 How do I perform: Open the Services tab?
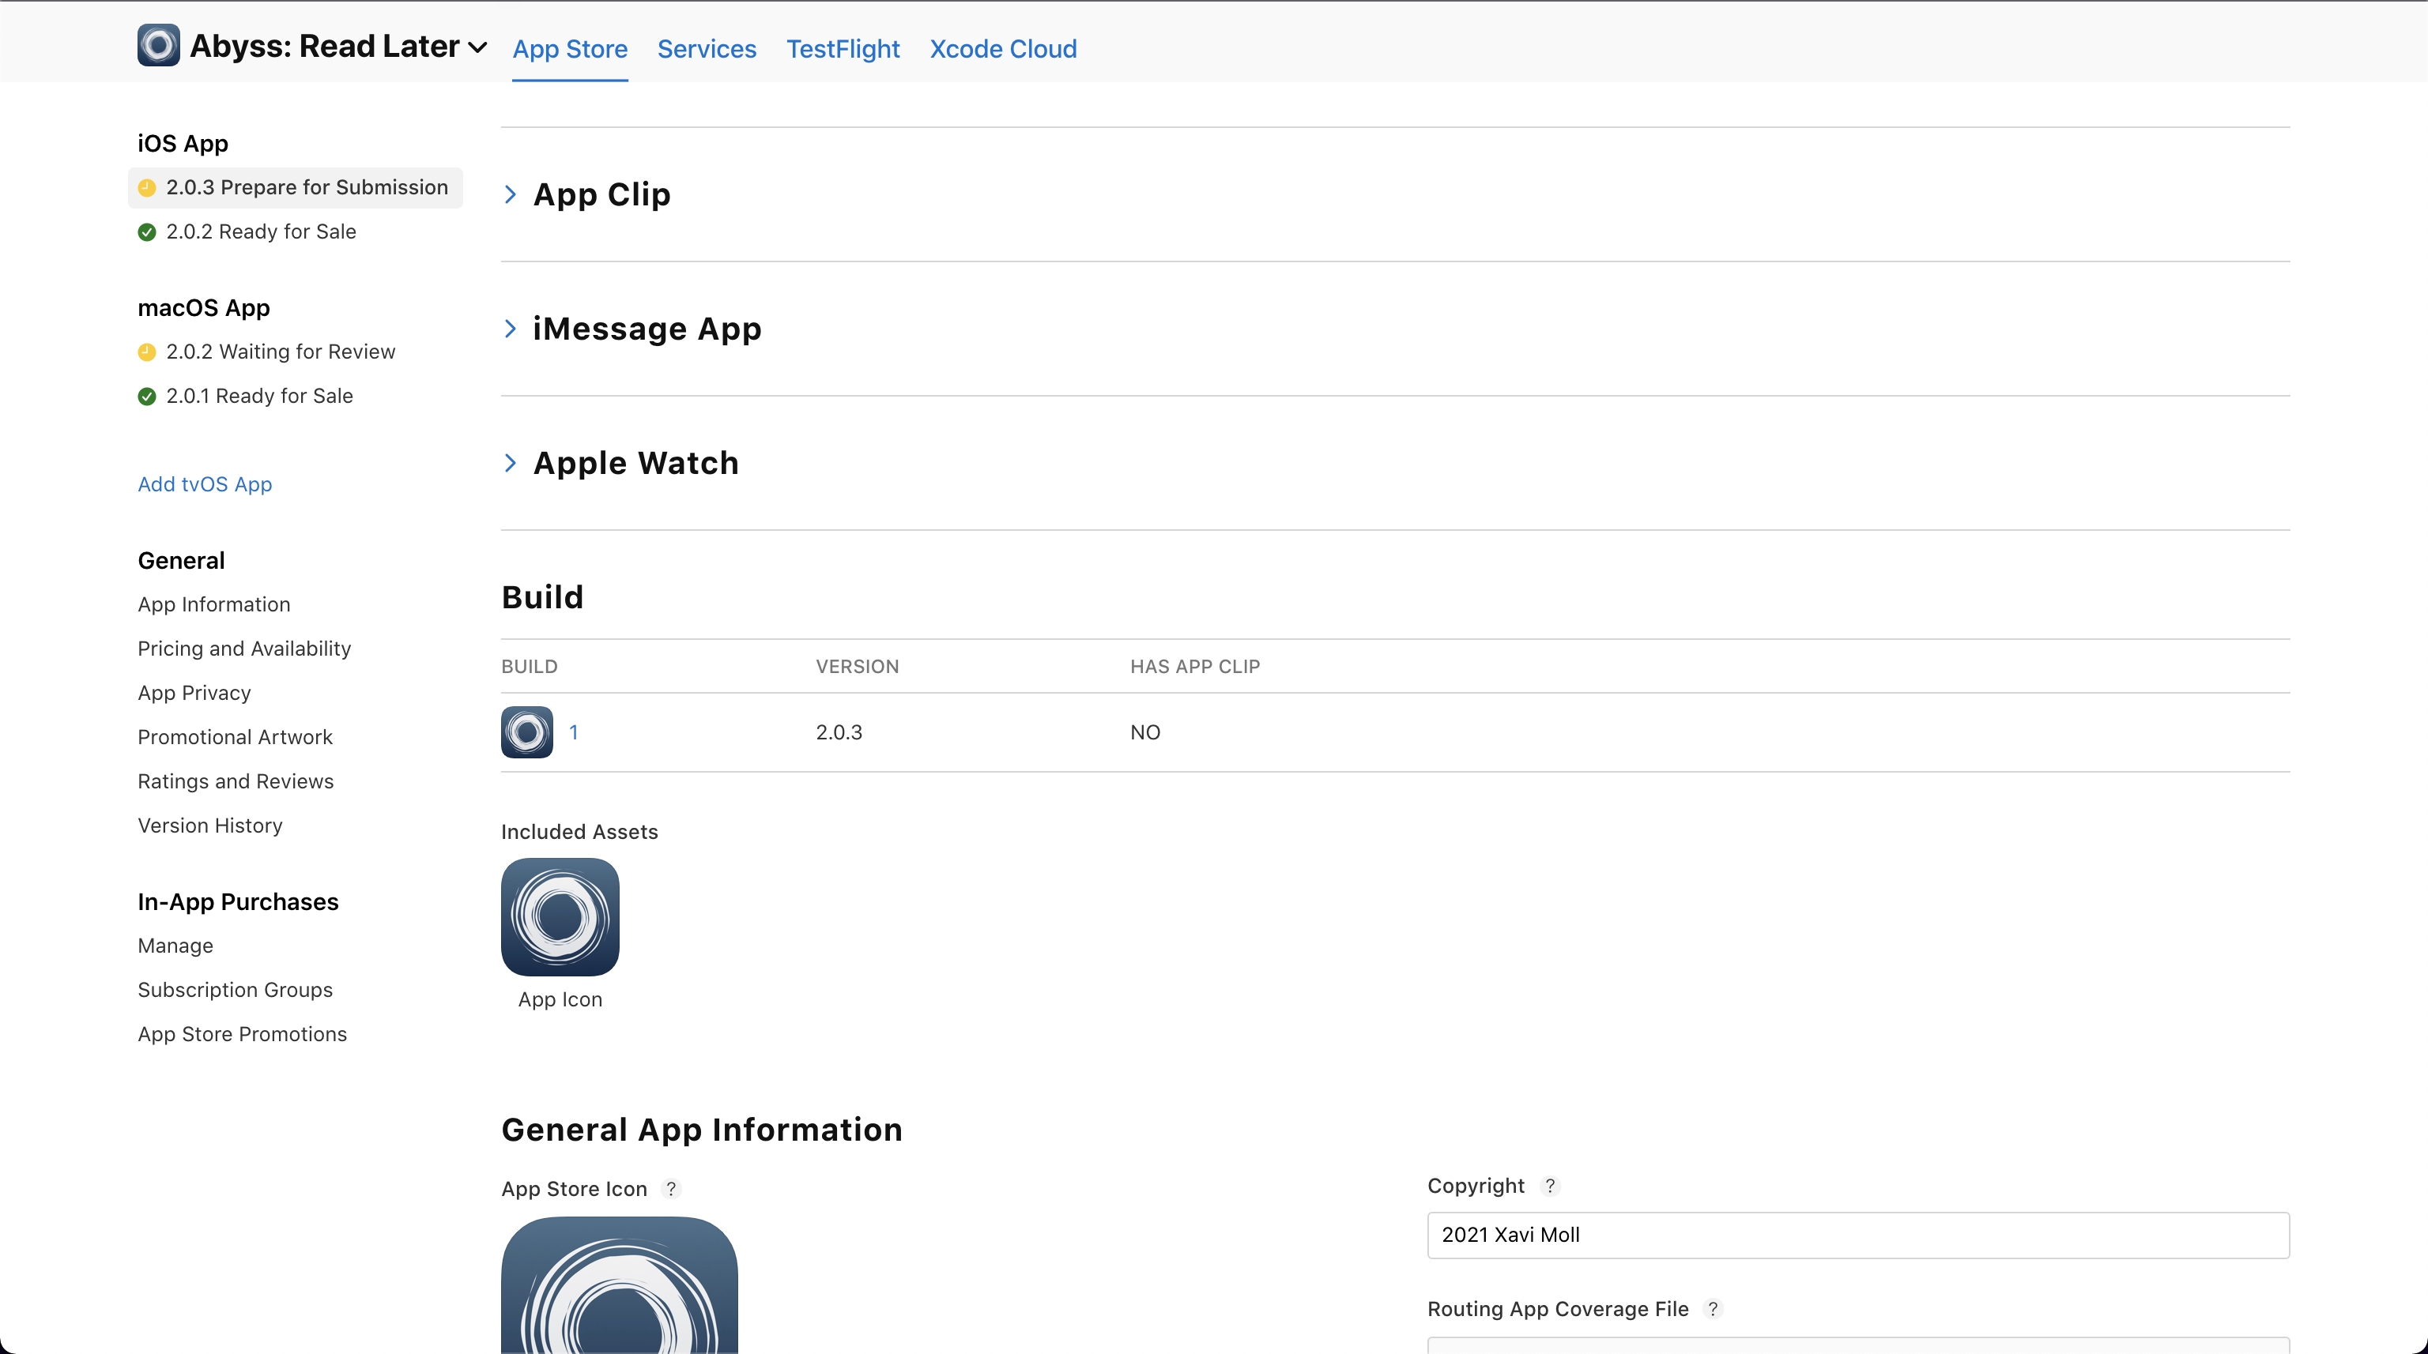point(707,49)
